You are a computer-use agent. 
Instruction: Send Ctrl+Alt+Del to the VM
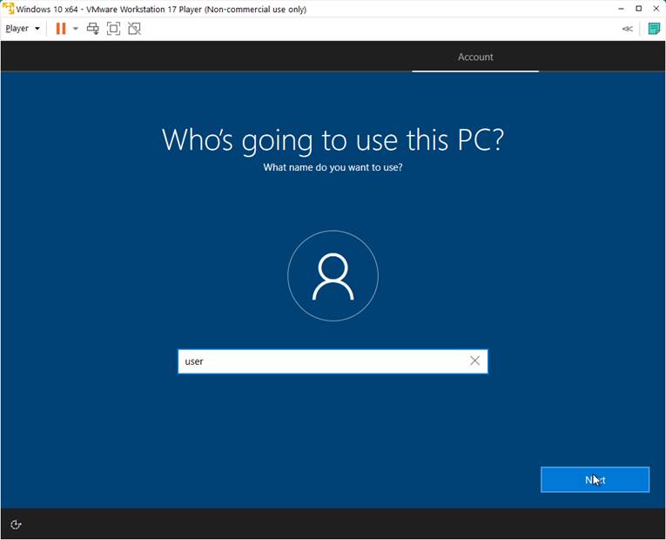pos(93,29)
